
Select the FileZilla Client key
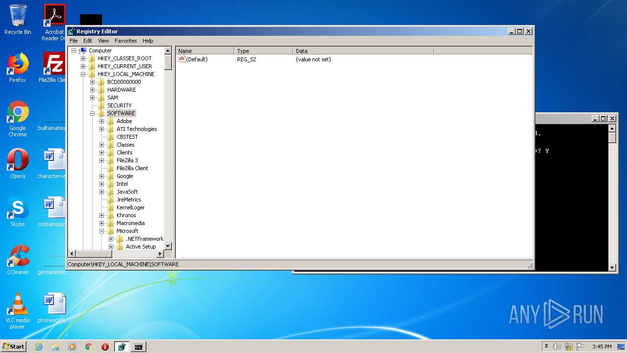[x=132, y=168]
